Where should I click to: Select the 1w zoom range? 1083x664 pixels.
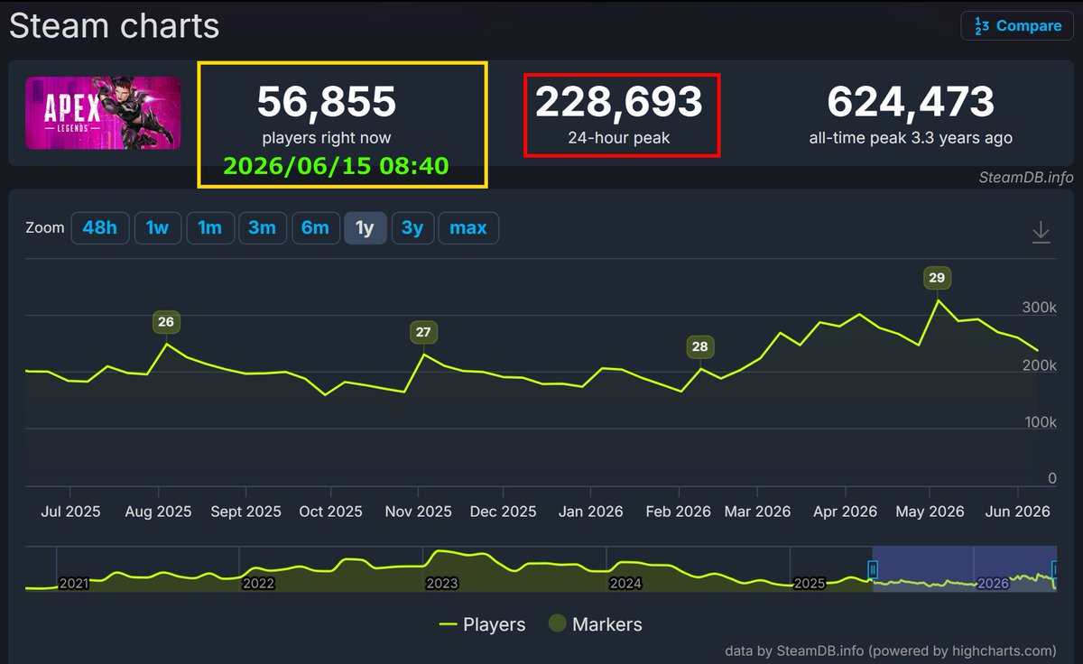(158, 228)
